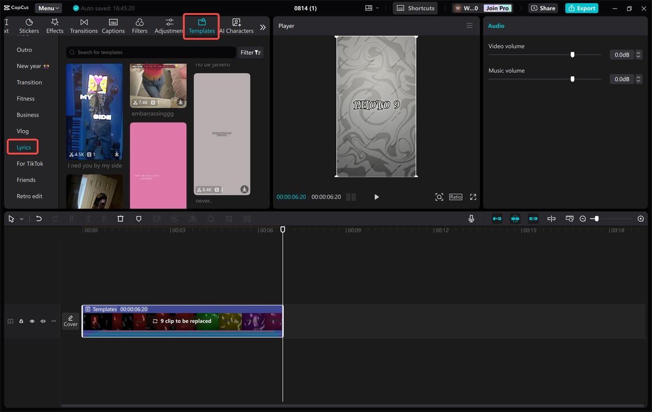Open the player Ratio selector

click(x=455, y=197)
